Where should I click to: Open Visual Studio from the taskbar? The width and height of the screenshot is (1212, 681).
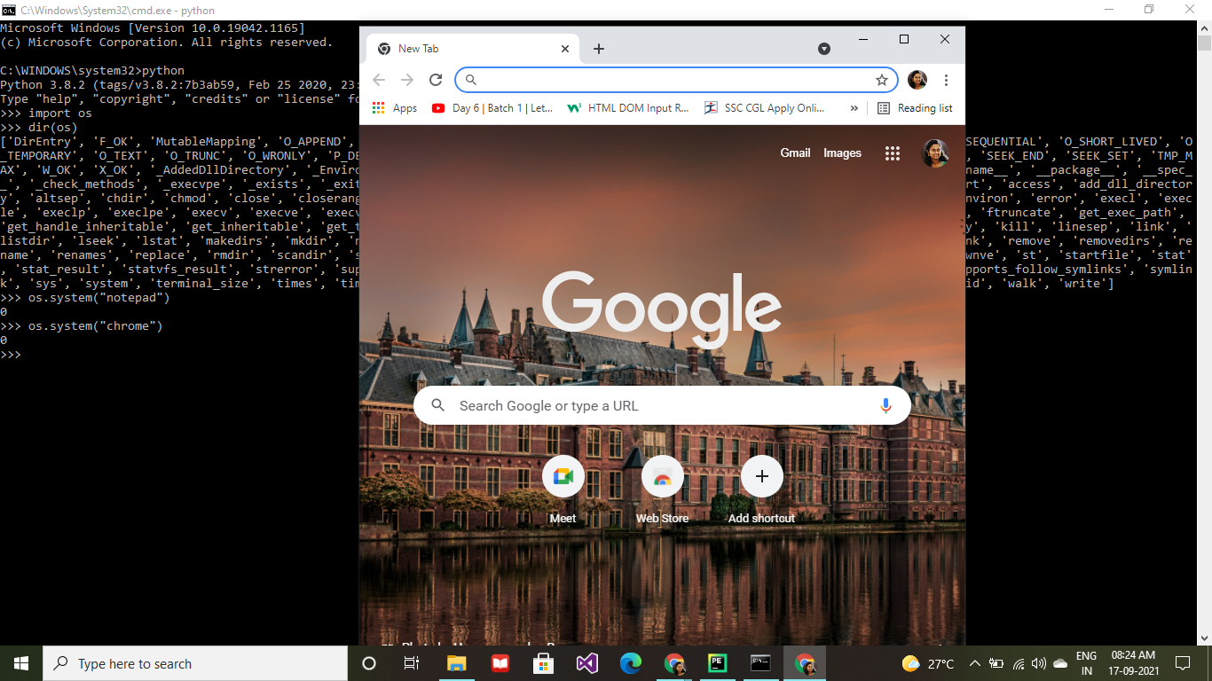click(586, 663)
